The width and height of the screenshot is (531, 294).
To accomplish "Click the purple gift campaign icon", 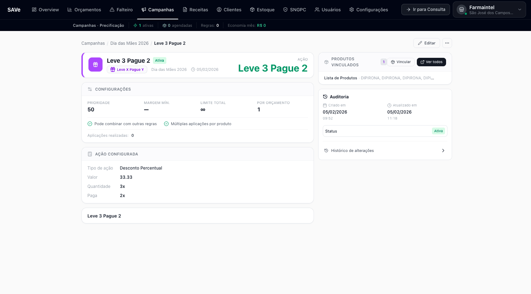I will tap(95, 65).
